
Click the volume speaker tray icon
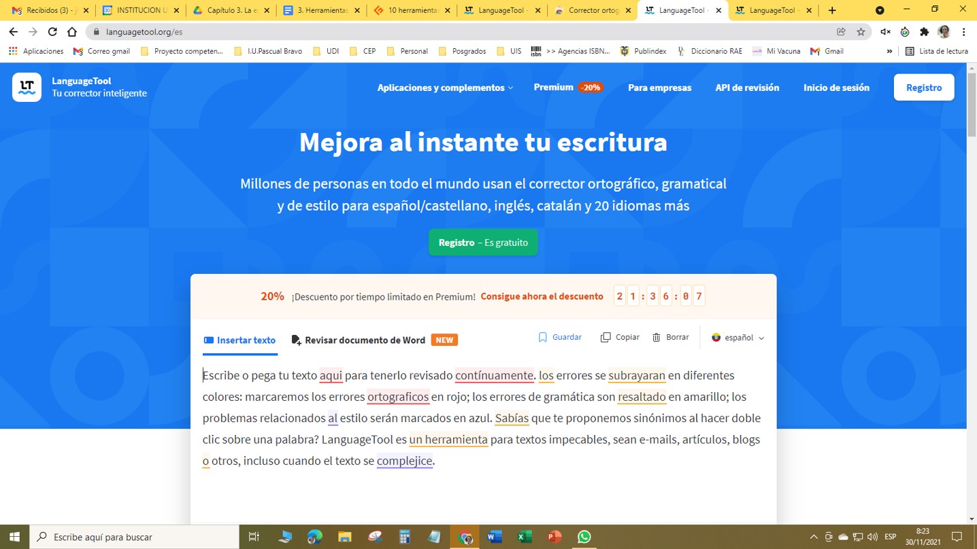pos(872,537)
